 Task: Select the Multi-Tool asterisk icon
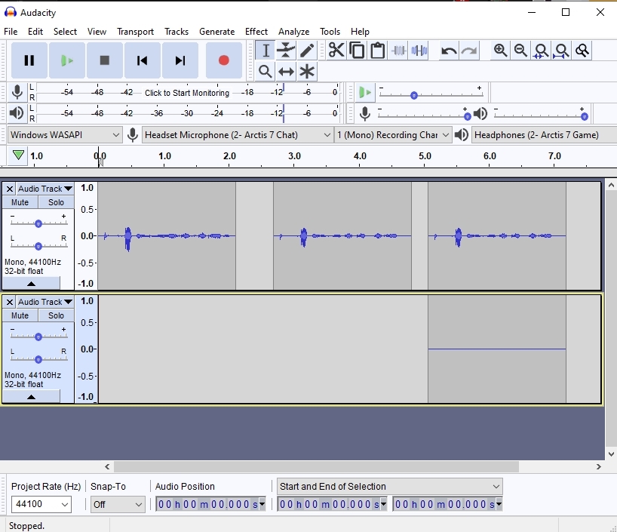pyautogui.click(x=306, y=72)
